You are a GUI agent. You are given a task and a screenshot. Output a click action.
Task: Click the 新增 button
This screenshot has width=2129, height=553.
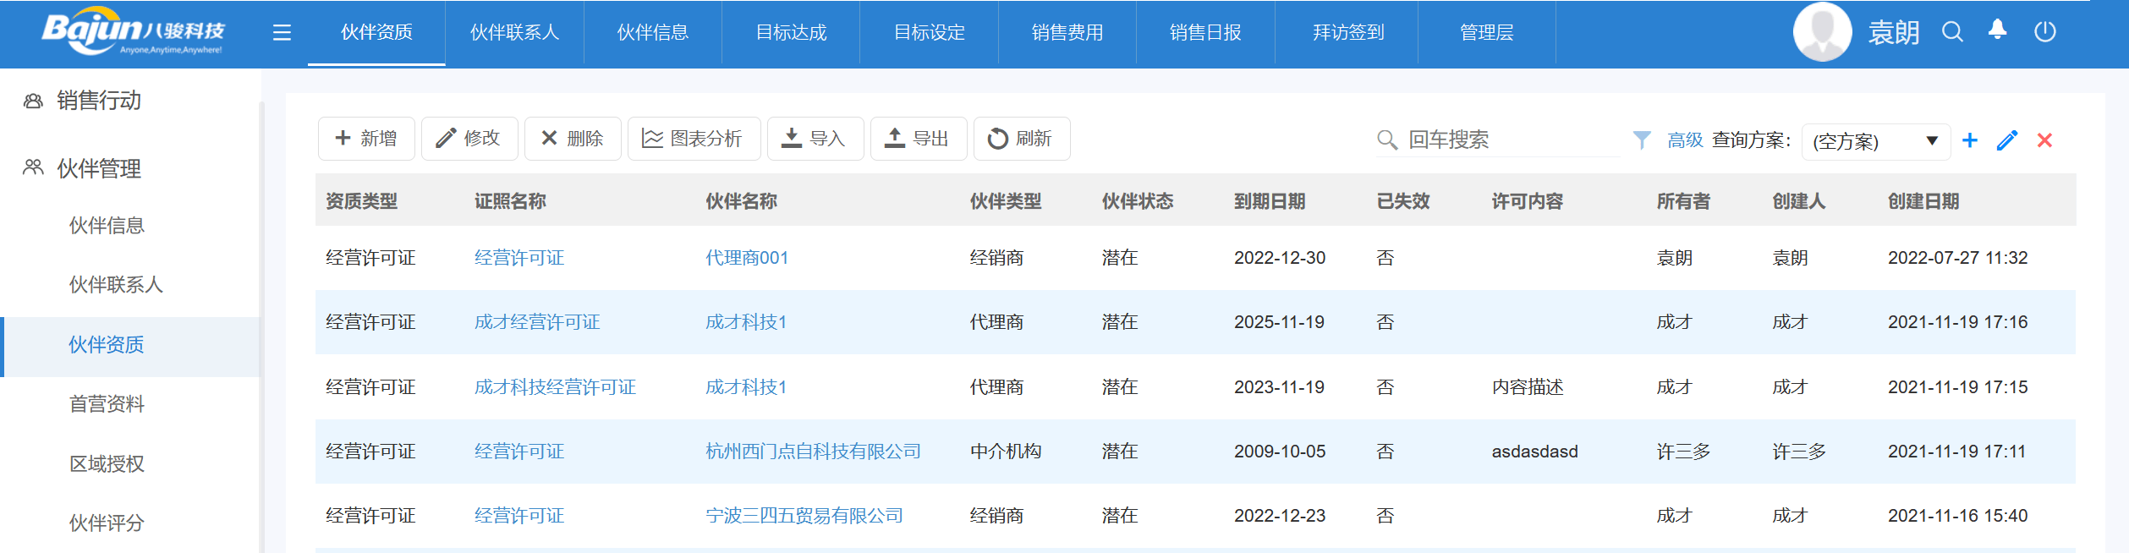point(366,139)
